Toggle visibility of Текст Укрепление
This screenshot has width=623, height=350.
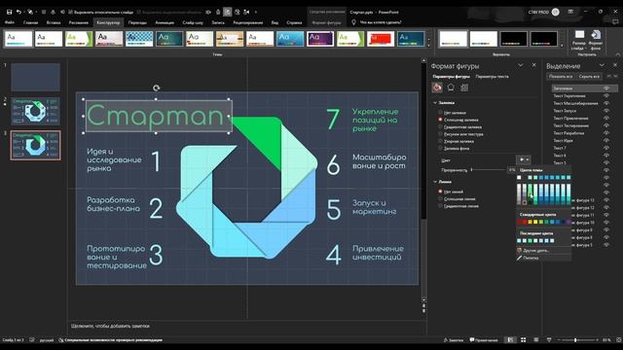click(606, 95)
